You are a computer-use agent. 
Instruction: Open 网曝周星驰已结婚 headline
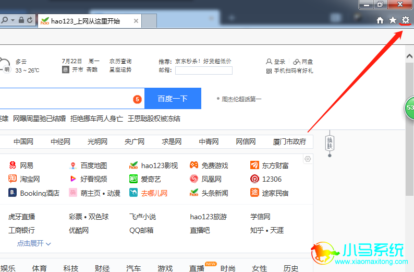39,119
